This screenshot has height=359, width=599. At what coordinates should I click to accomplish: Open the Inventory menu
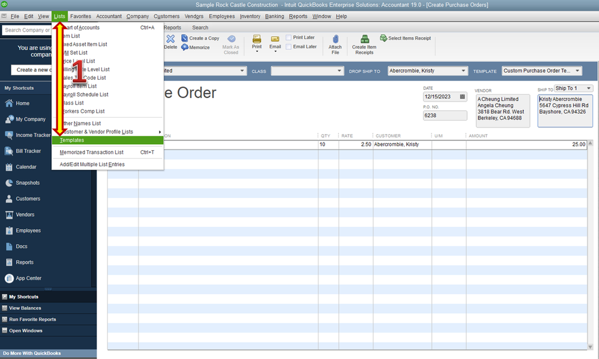tap(250, 16)
